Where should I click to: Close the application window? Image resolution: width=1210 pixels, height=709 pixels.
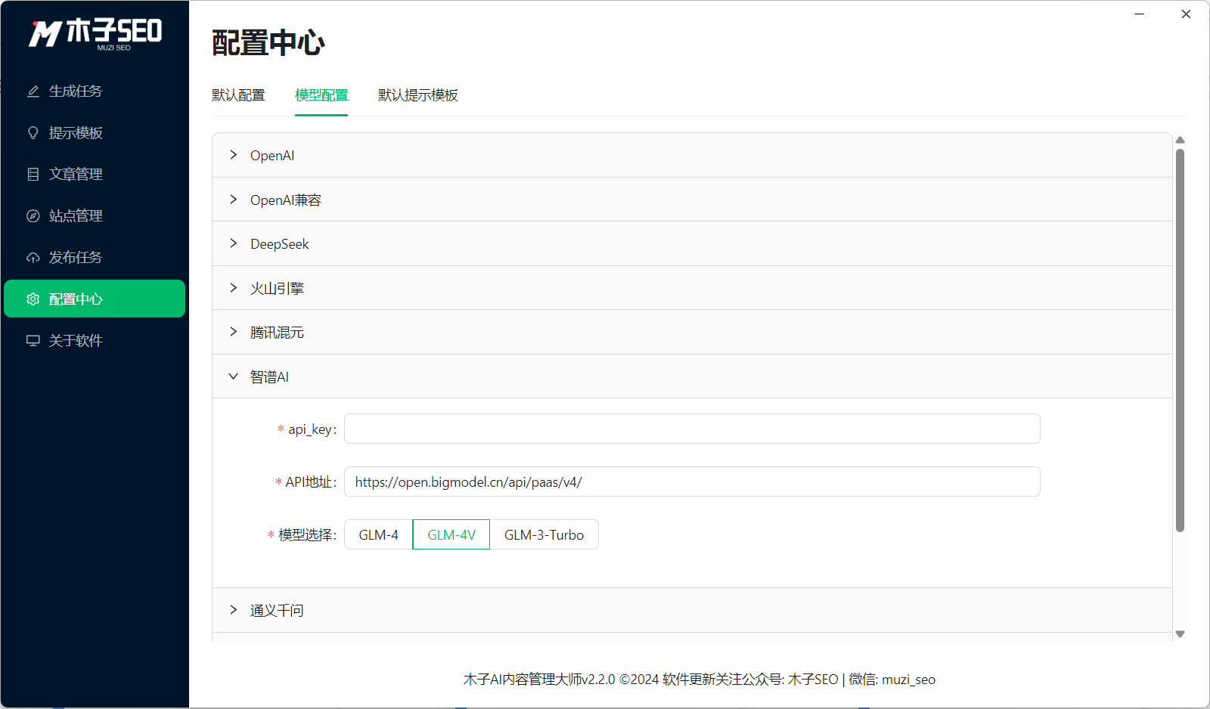(1186, 14)
